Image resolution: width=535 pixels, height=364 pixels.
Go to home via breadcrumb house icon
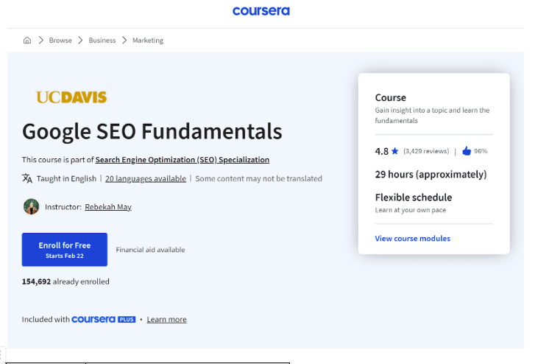point(27,41)
